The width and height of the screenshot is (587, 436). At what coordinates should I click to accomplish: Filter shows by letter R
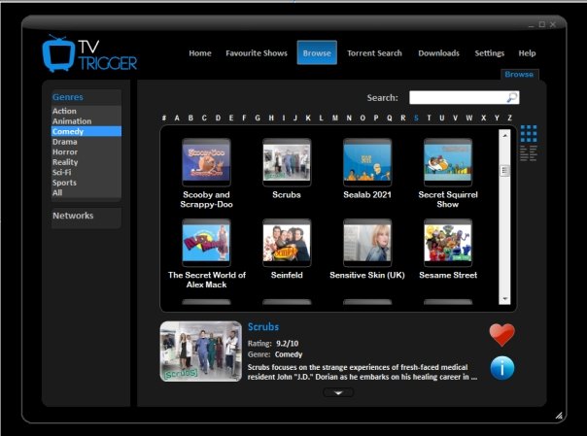pos(402,117)
